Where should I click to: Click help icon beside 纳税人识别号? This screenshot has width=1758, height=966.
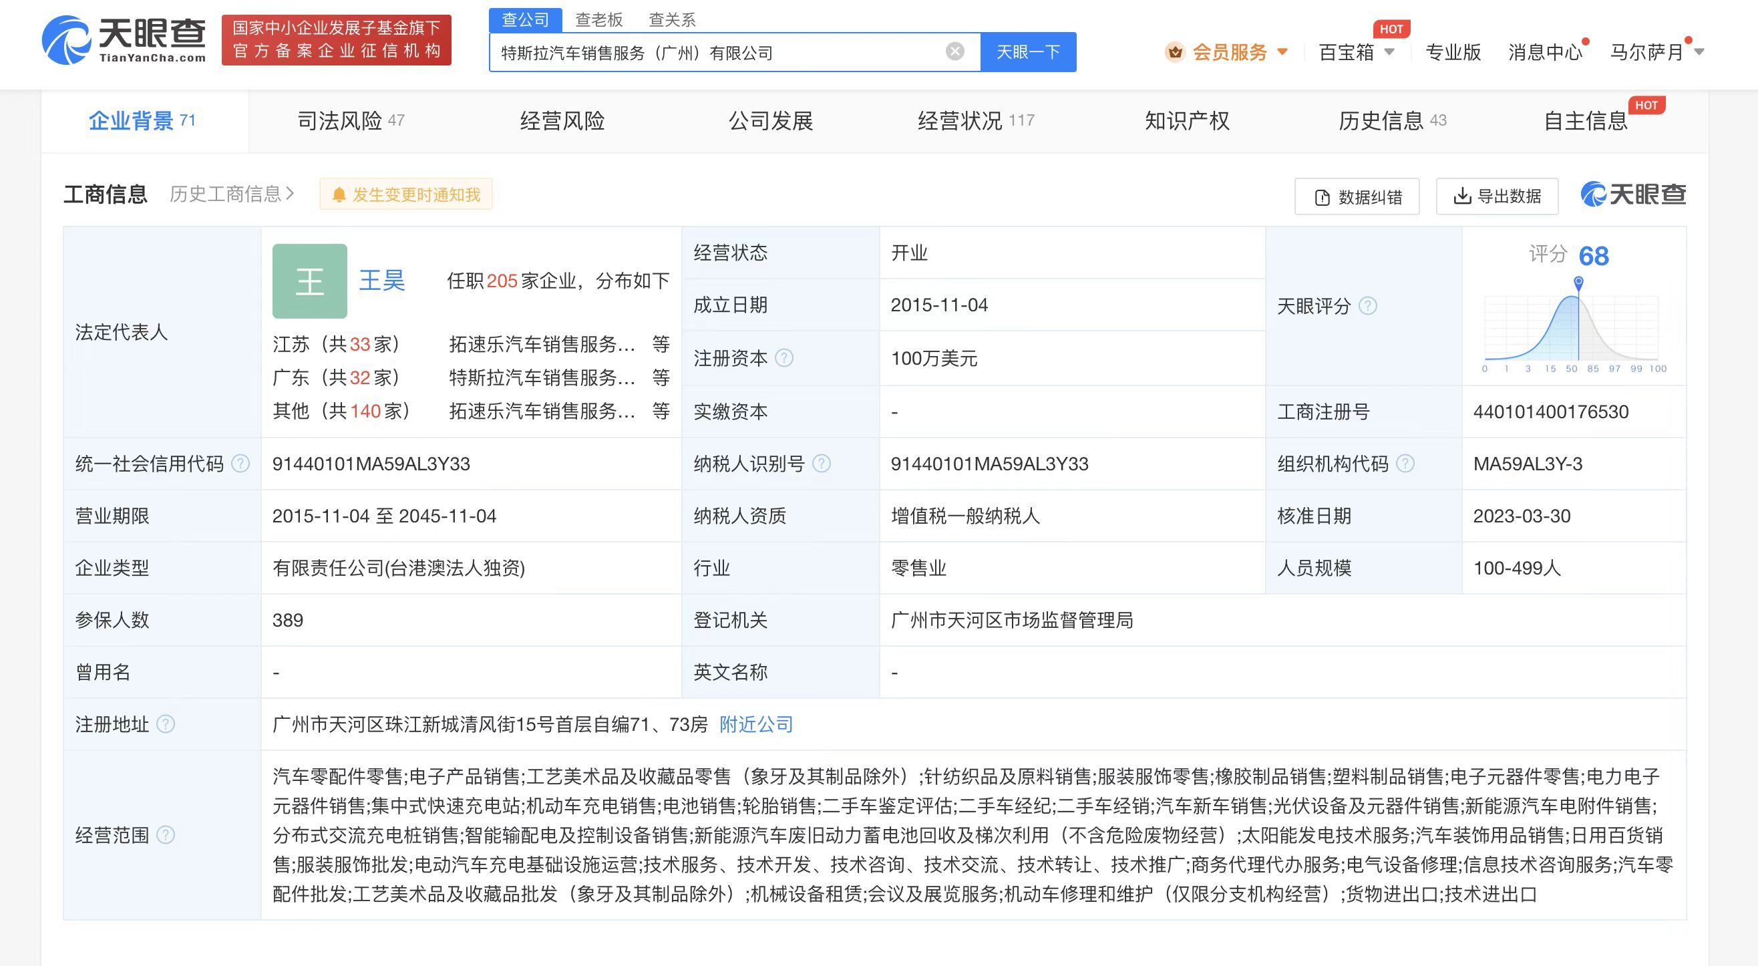[822, 464]
